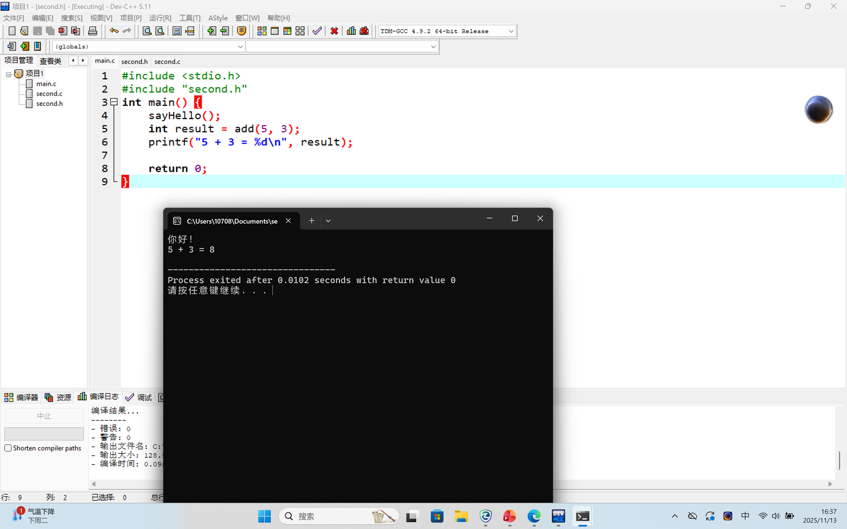This screenshot has height=529, width=847.
Task: Open Windows Start menu
Action: tap(264, 516)
